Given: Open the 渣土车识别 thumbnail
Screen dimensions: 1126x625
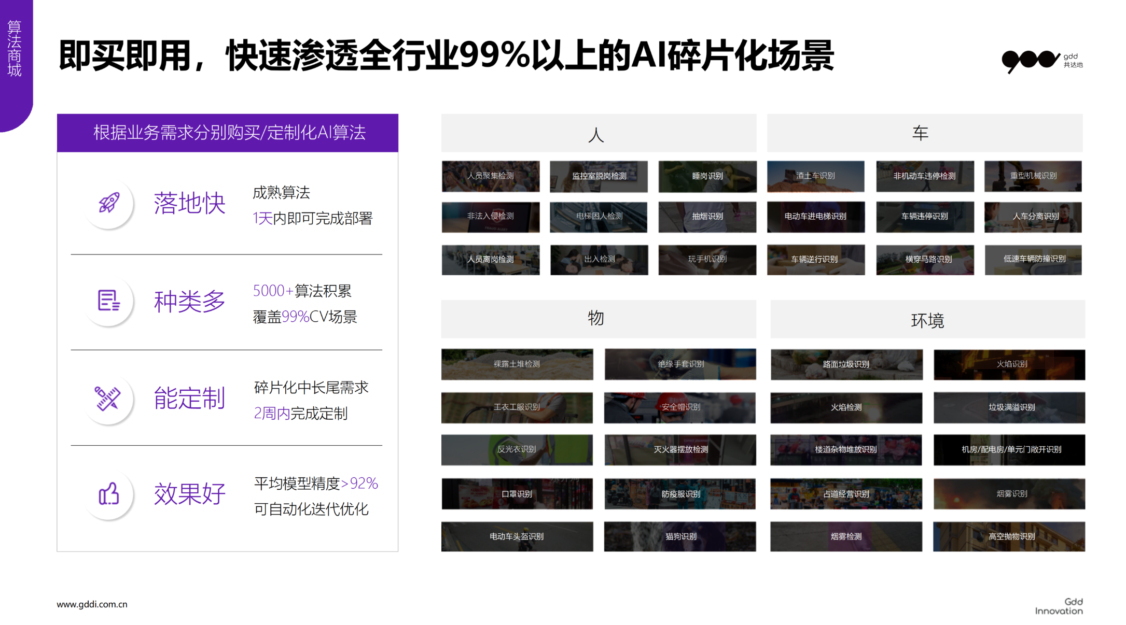Looking at the screenshot, I should pos(816,176).
